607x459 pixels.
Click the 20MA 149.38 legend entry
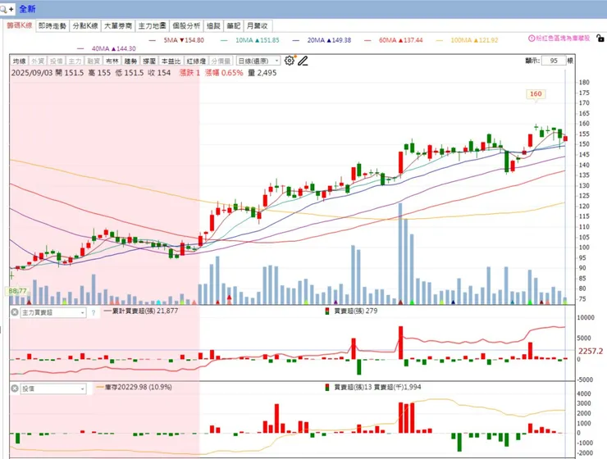tap(322, 40)
